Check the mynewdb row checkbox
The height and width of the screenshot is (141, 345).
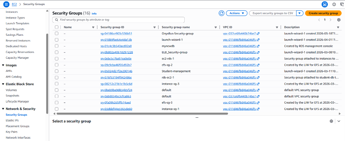(57, 46)
